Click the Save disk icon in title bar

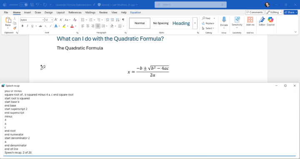32,5
